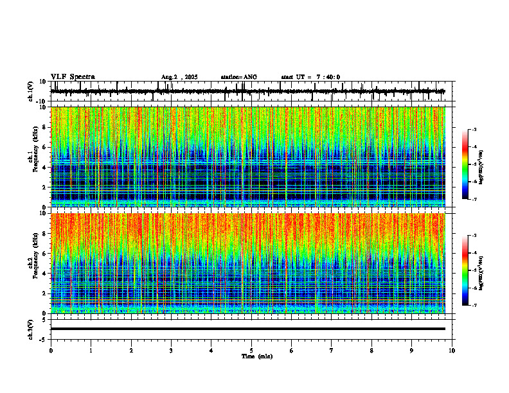Click the "2" minute tick on time axis
Image resolution: width=509 pixels, height=393 pixels.
tap(131, 351)
